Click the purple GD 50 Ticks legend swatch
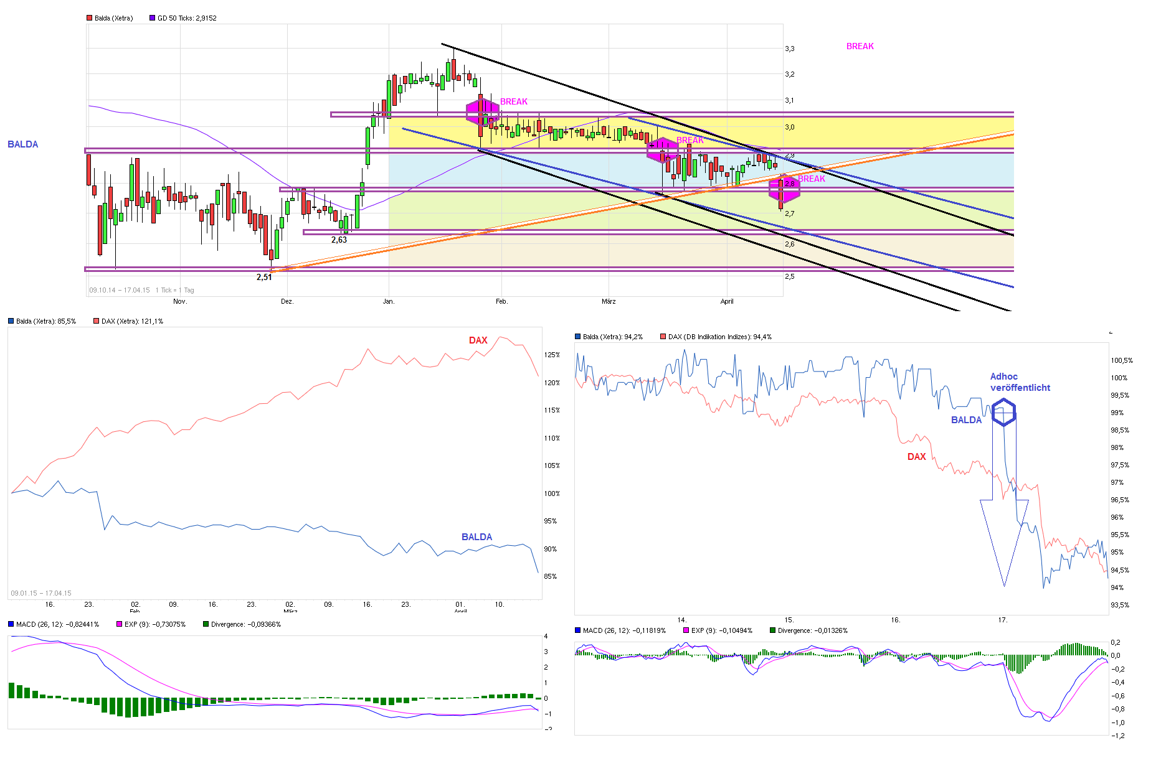Screen dimensions: 1166x758 tap(152, 18)
